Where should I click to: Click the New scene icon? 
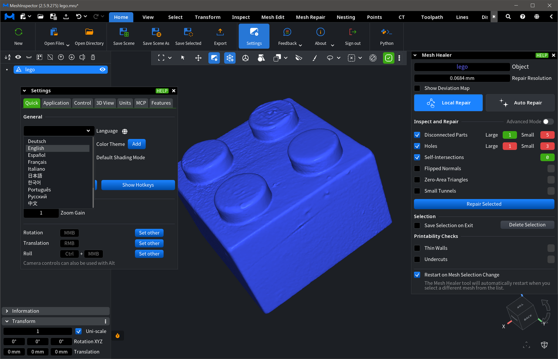pyautogui.click(x=18, y=32)
